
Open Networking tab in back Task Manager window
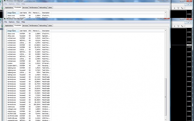pyautogui.click(x=43, y=7)
